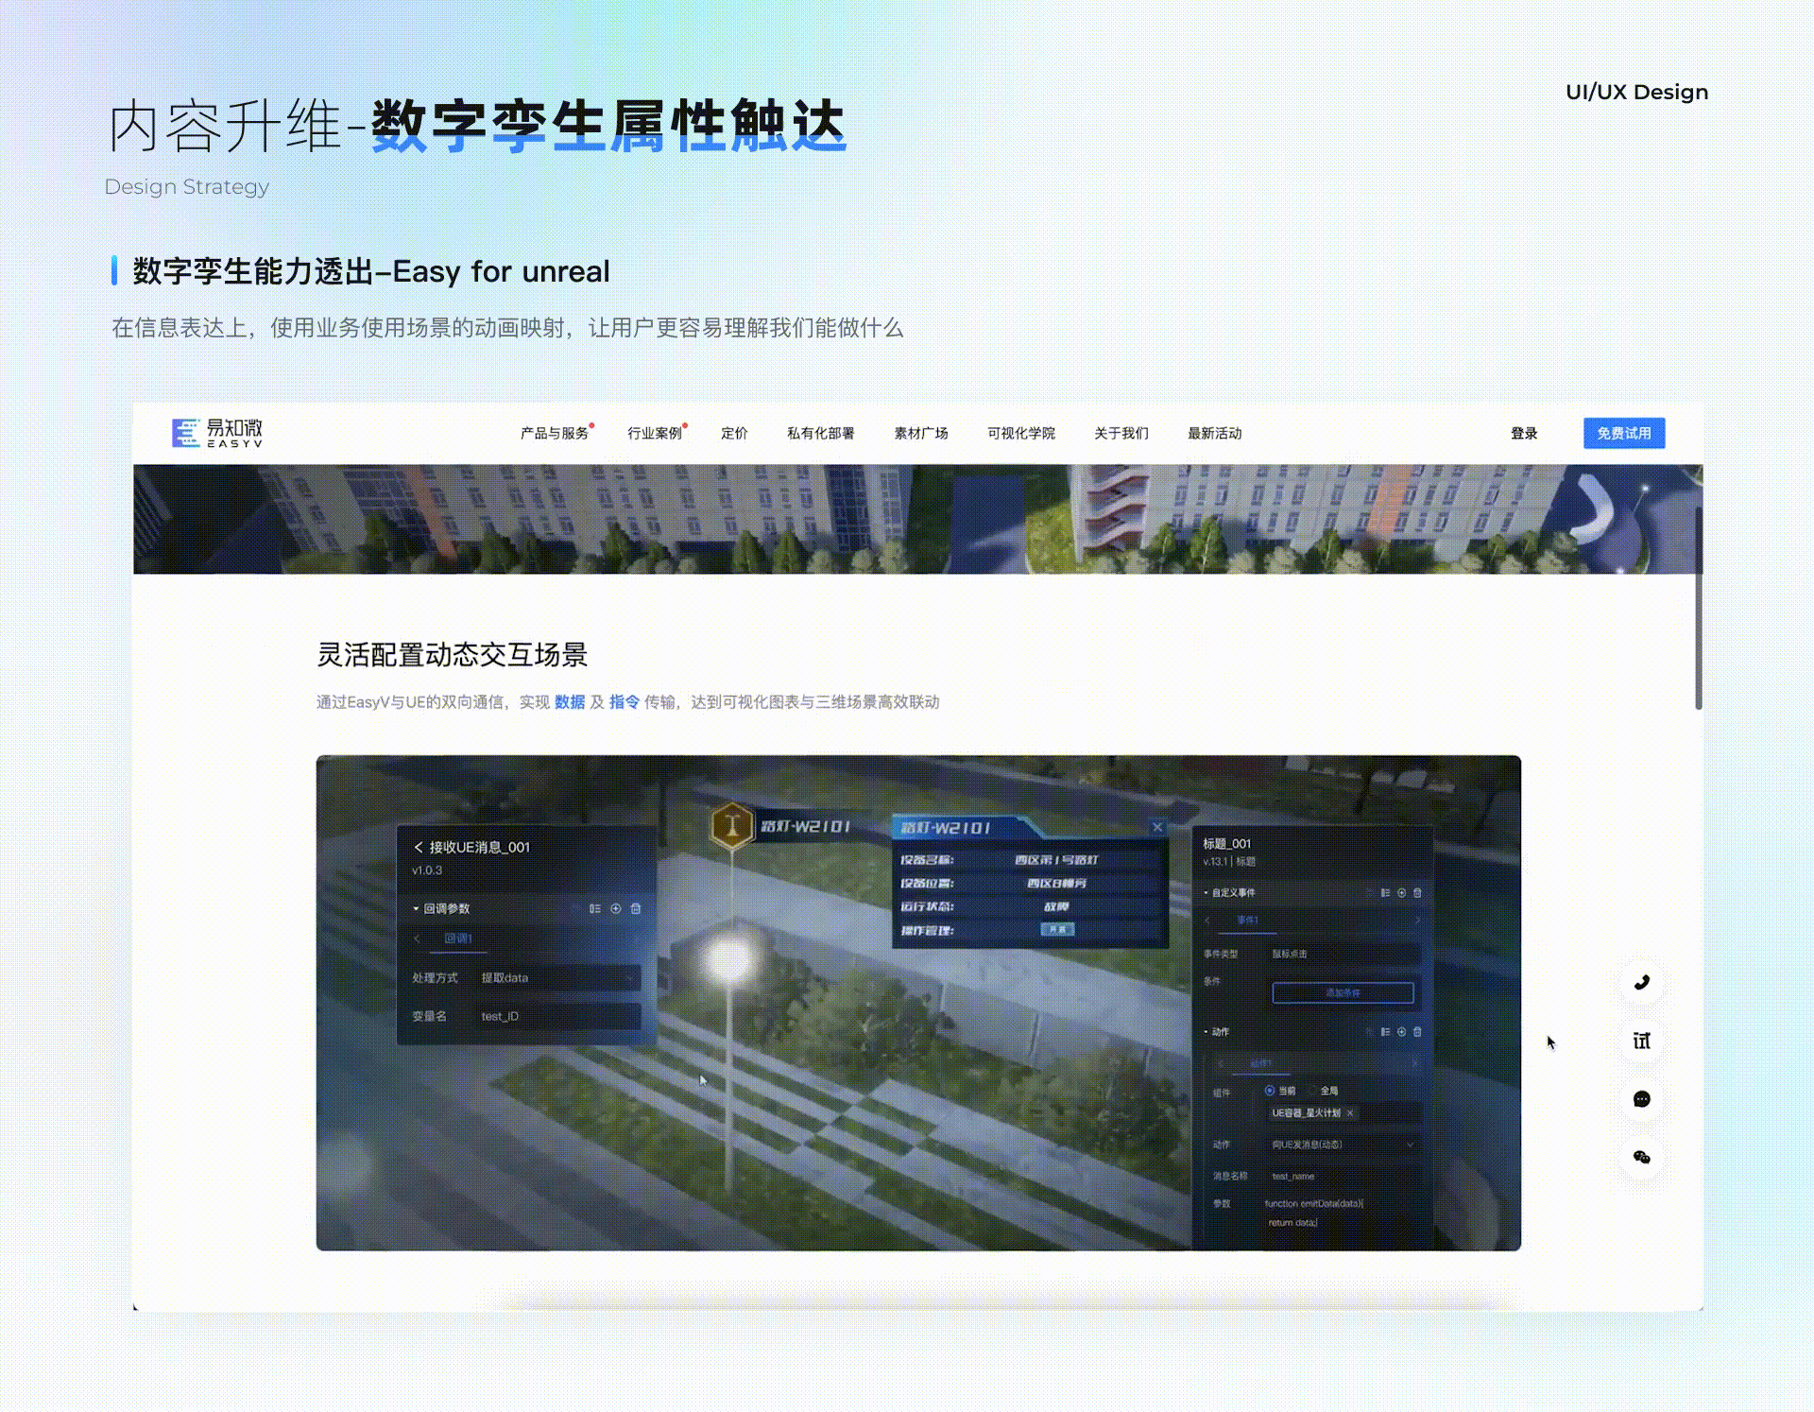Click the hexagonal street lamp marker icon

coord(731,825)
